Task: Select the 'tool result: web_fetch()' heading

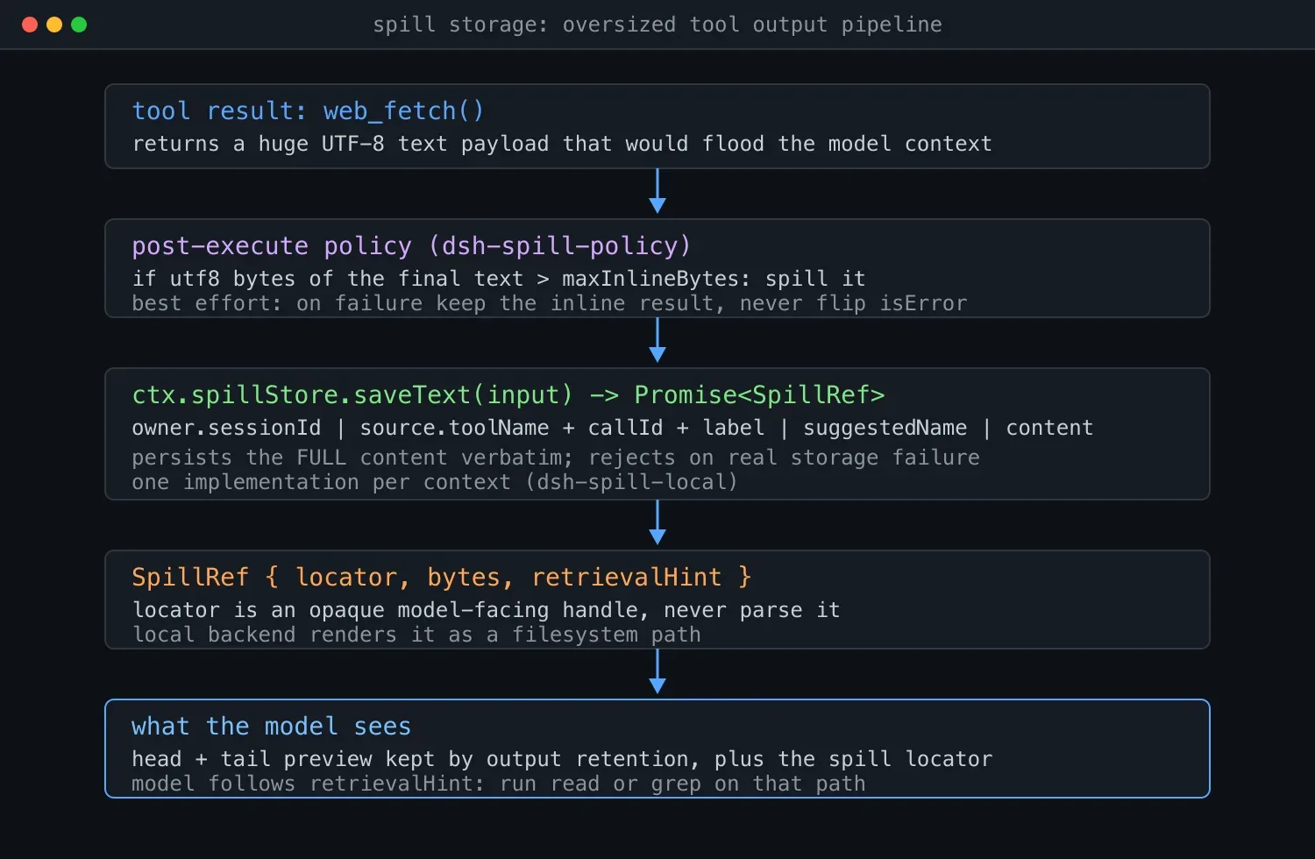Action: [x=308, y=111]
